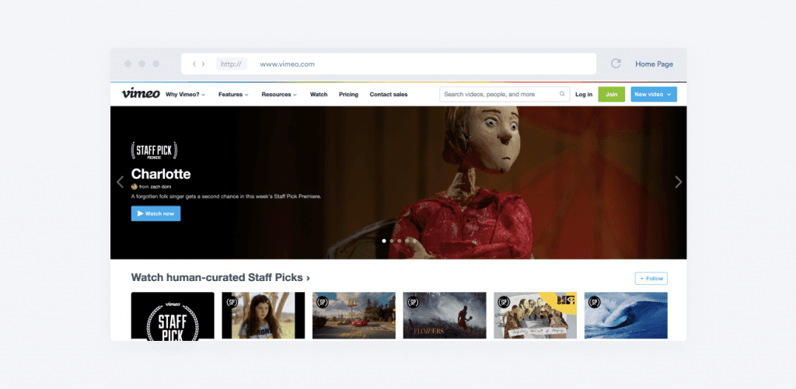Click the browser back arrow
This screenshot has height=389, width=796.
pos(194,64)
